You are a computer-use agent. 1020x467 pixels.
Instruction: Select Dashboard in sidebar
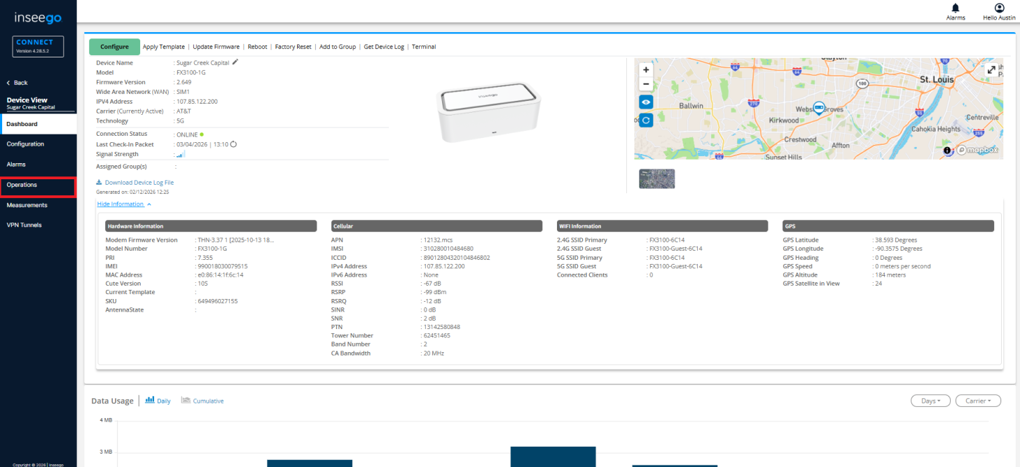pos(39,124)
